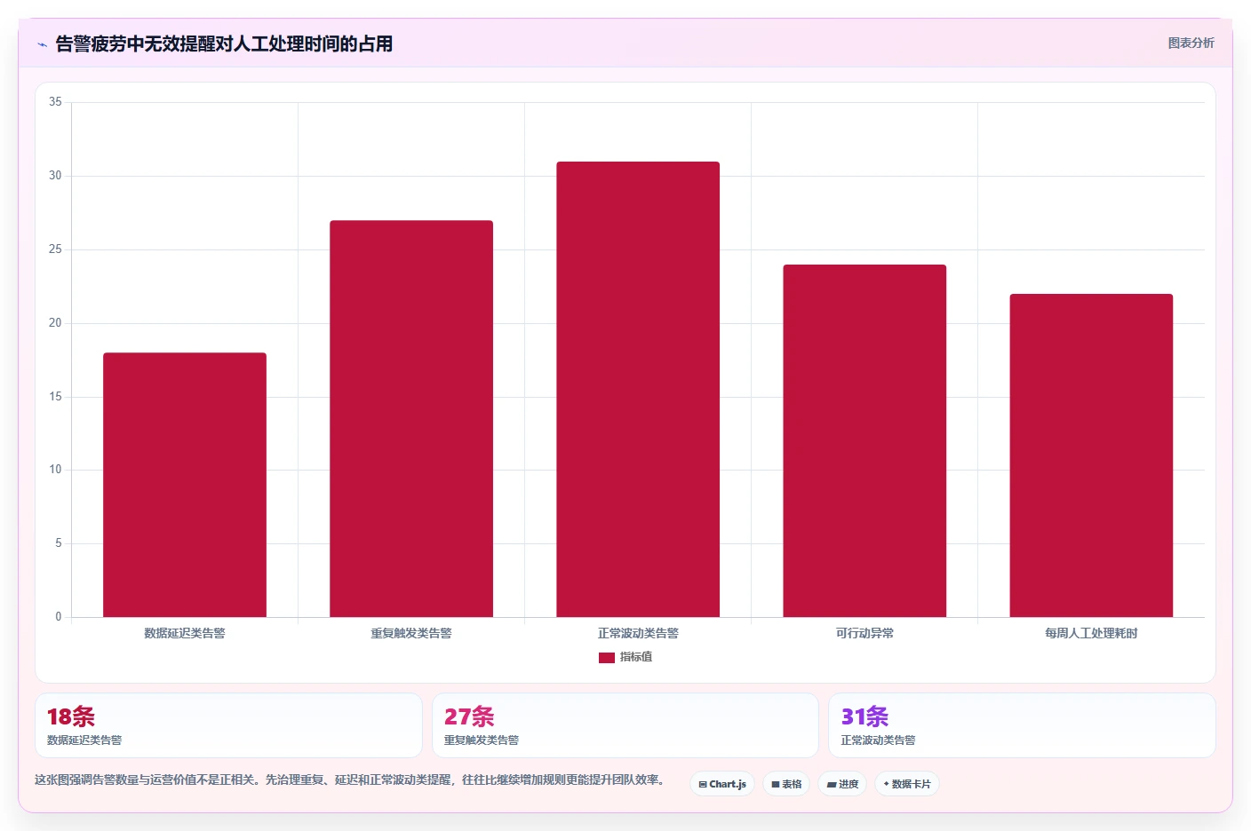1251x831 pixels.
Task: Click the 重复触发类告警 x-axis label
Action: [x=411, y=633]
